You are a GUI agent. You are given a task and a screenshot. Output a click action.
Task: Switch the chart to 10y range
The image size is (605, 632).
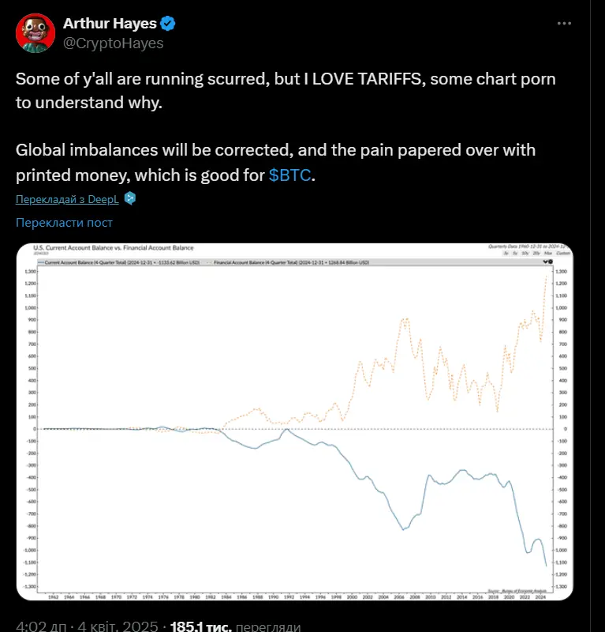click(x=525, y=253)
